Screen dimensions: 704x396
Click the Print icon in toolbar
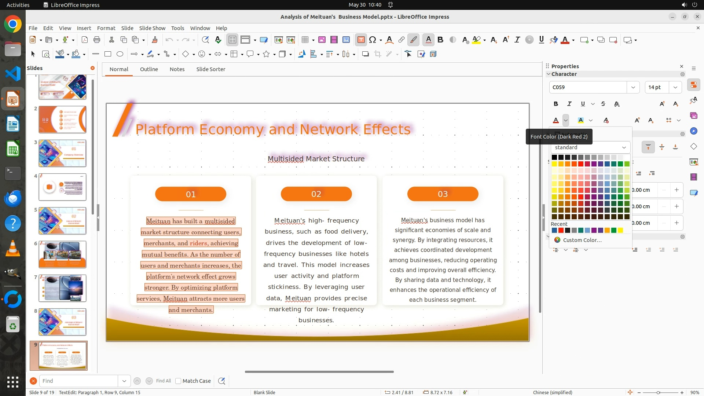pos(97,40)
